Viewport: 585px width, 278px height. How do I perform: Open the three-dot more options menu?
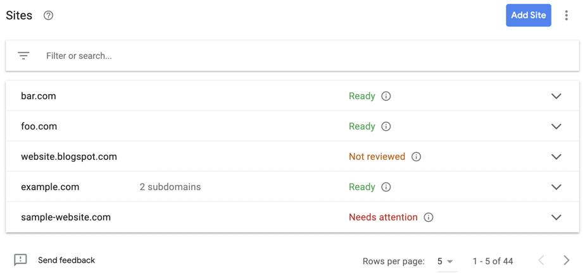click(567, 15)
